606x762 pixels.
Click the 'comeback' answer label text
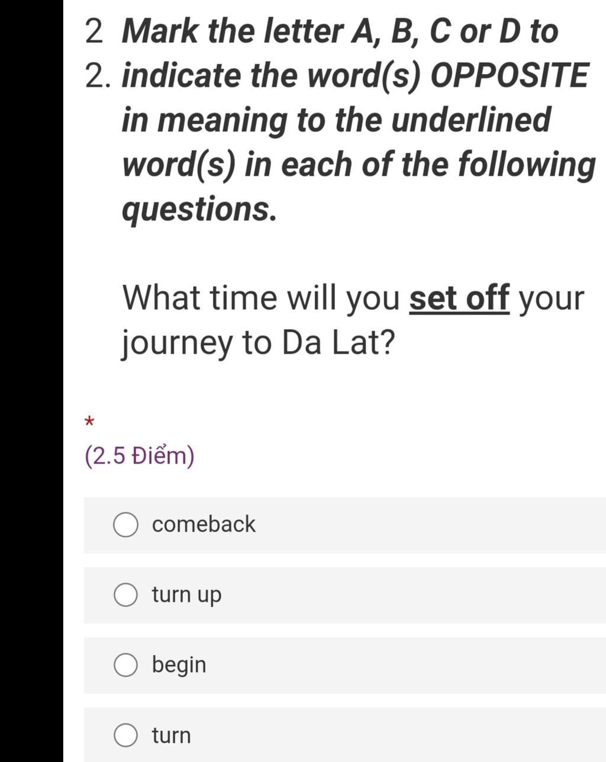point(204,525)
